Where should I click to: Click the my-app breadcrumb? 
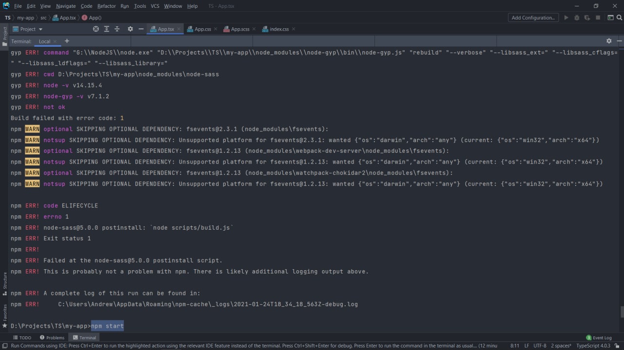point(25,18)
